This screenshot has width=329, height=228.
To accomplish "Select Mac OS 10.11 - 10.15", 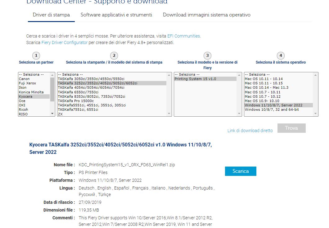I will click(x=279, y=83).
